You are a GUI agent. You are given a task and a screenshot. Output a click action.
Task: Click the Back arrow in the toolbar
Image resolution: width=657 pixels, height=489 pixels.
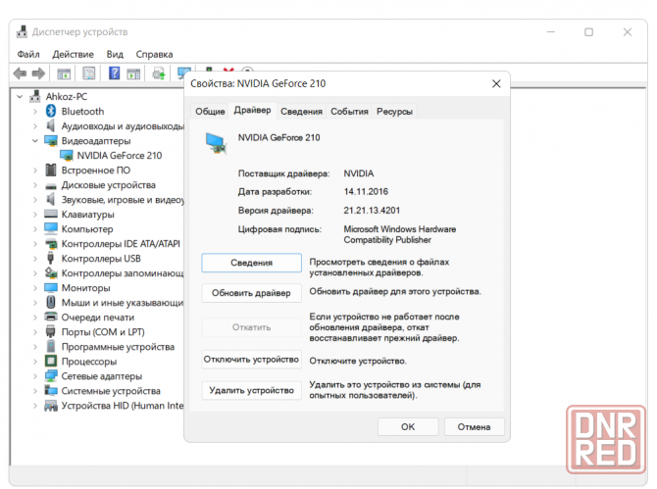click(x=20, y=73)
